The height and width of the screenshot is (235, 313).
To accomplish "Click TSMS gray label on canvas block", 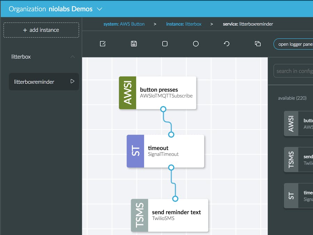I will (x=139, y=215).
